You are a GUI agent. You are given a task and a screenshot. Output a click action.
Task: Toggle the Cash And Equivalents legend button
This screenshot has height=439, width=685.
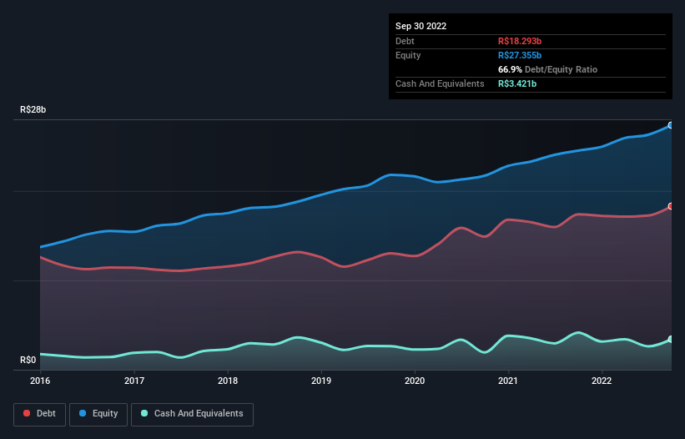[x=192, y=414]
